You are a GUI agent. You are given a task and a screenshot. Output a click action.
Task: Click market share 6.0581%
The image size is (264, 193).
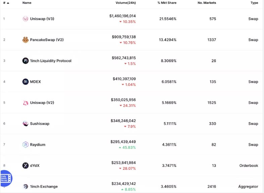point(169,82)
